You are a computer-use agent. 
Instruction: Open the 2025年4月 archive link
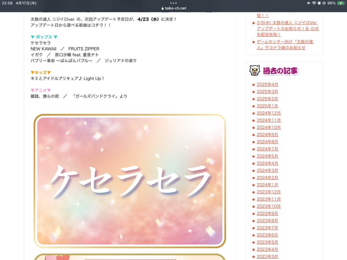pos(267,84)
